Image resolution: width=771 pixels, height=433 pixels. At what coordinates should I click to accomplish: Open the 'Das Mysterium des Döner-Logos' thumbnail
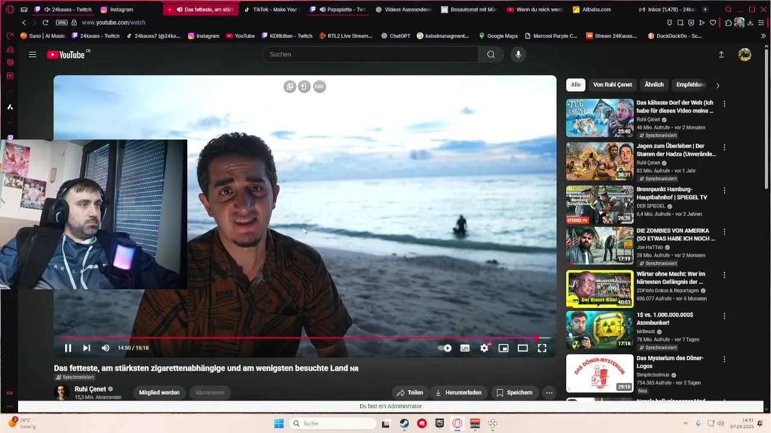[599, 373]
